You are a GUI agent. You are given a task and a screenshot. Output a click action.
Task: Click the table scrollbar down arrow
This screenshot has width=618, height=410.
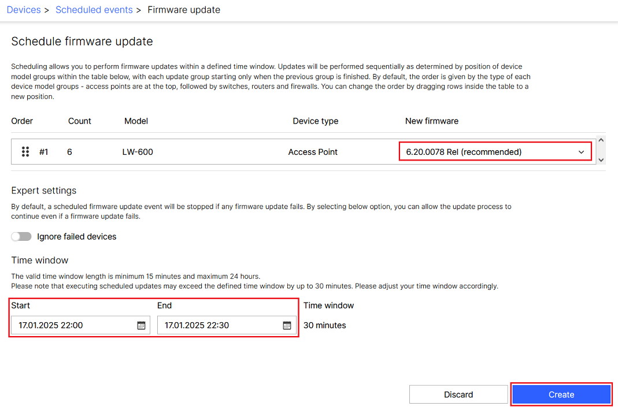click(601, 160)
